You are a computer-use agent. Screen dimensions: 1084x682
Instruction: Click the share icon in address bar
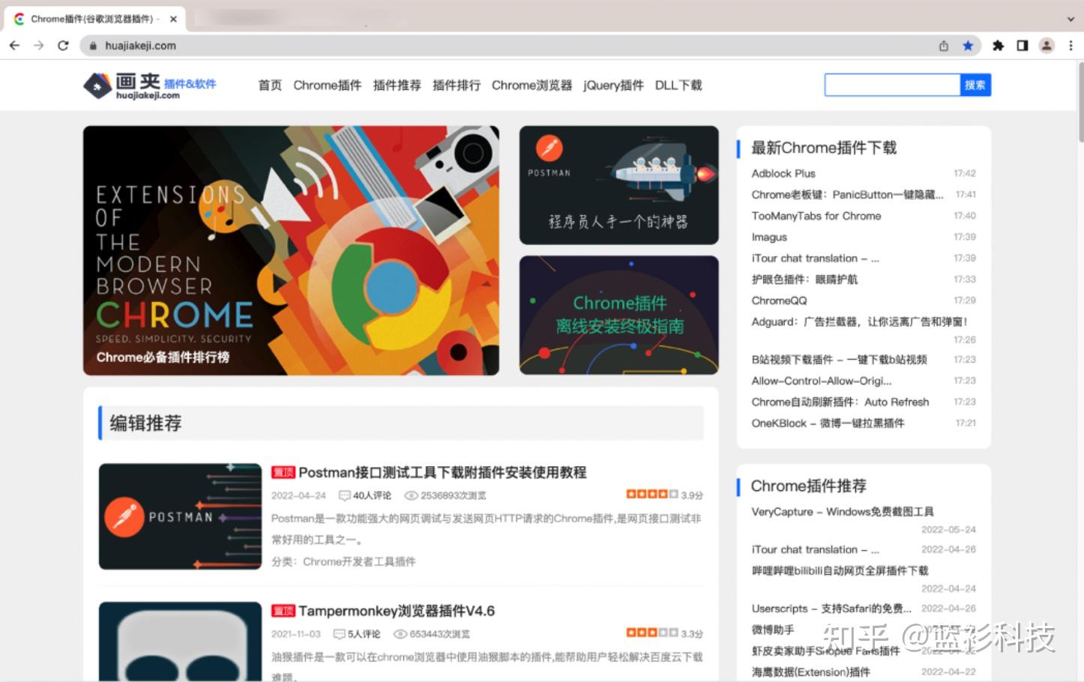point(944,46)
